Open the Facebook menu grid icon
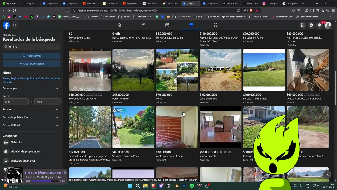 click(x=303, y=25)
